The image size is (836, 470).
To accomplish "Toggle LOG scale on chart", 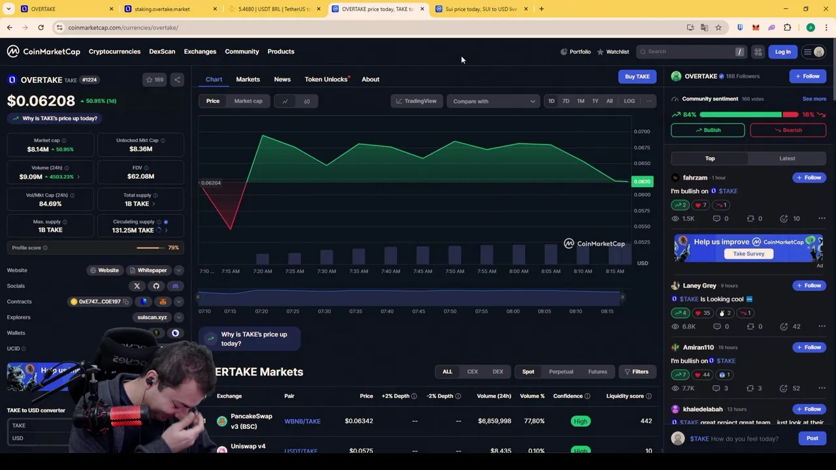I will [629, 101].
